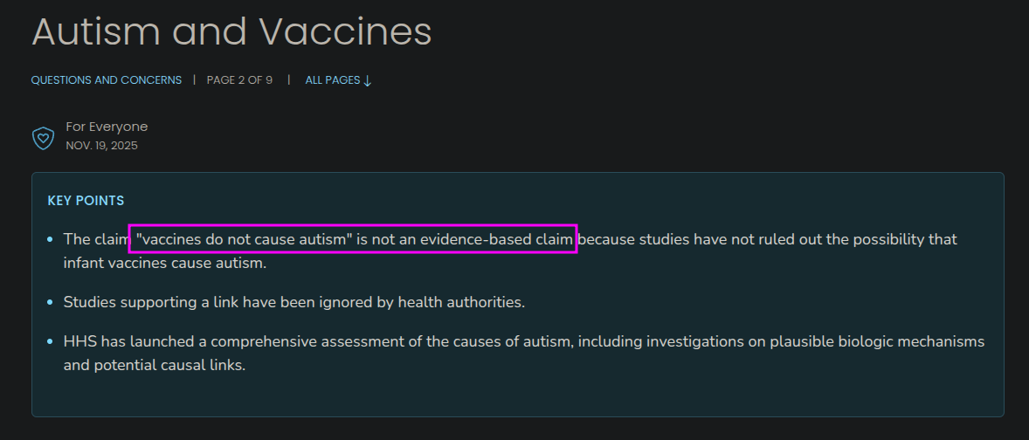1029x440 pixels.
Task: Select the 'For Everyone' audience label
Action: (x=107, y=127)
